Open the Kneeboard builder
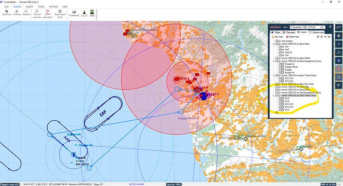 coord(74,13)
